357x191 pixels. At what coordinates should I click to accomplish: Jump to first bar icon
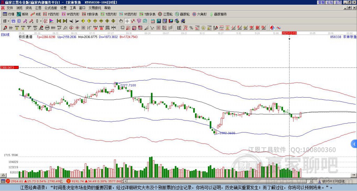(x=59, y=21)
